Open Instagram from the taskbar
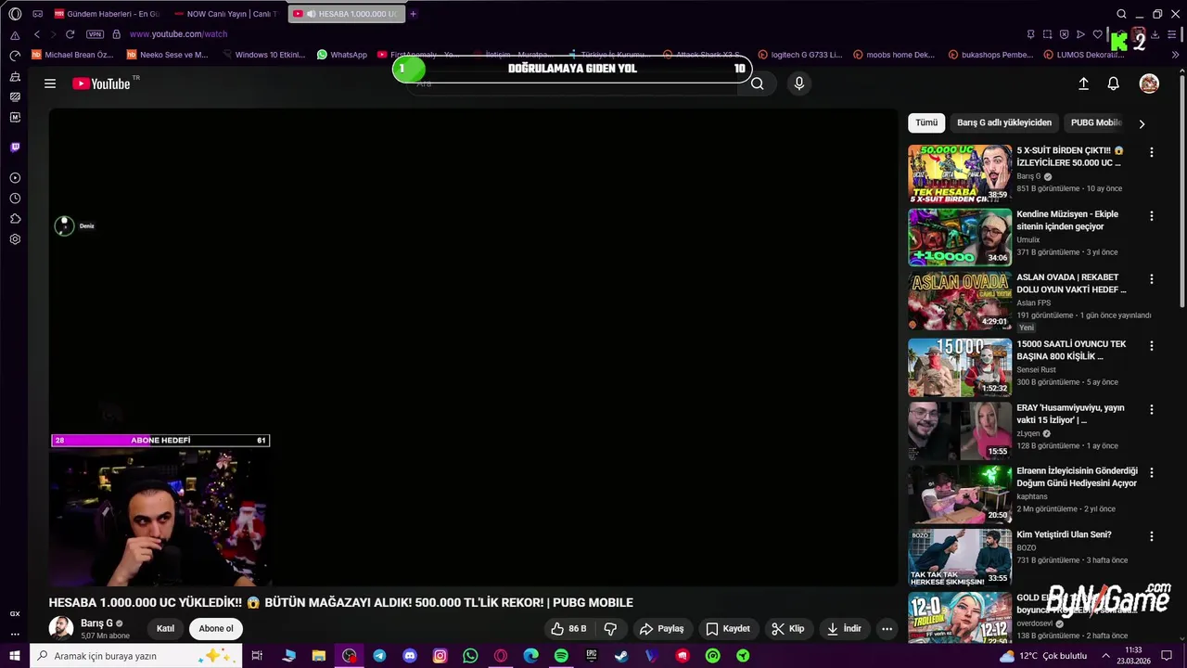The height and width of the screenshot is (668, 1187). coord(440,656)
